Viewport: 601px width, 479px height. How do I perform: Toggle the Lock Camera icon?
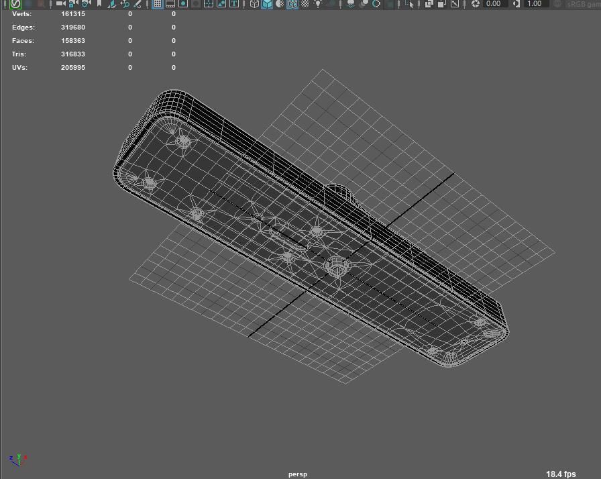[74, 3]
